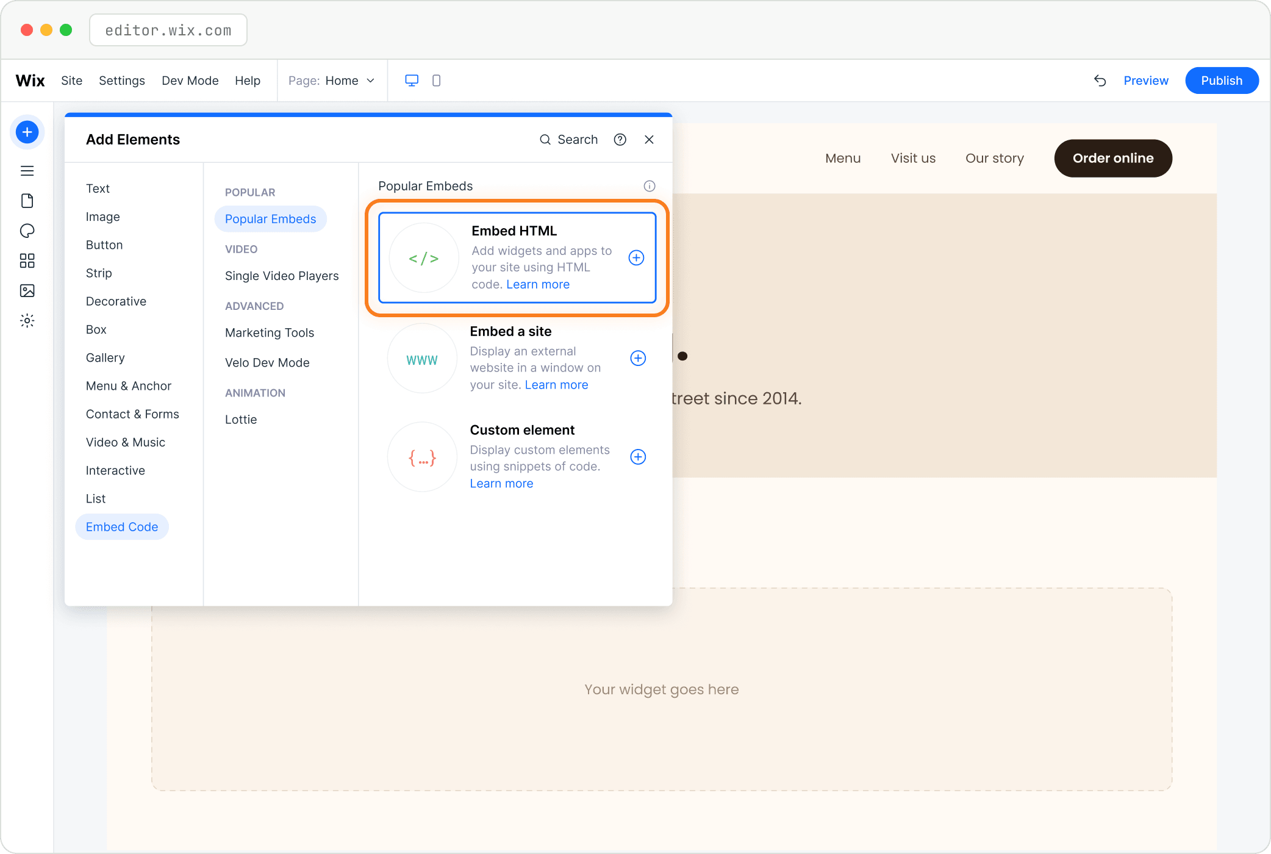The image size is (1271, 854).
Task: Select Single Video Players subcategory
Action: pos(282,276)
